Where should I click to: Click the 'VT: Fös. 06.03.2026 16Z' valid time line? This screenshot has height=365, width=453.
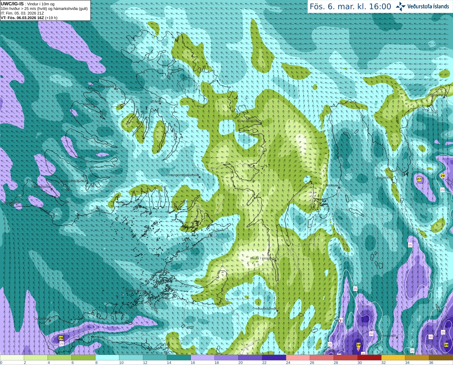(x=29, y=18)
